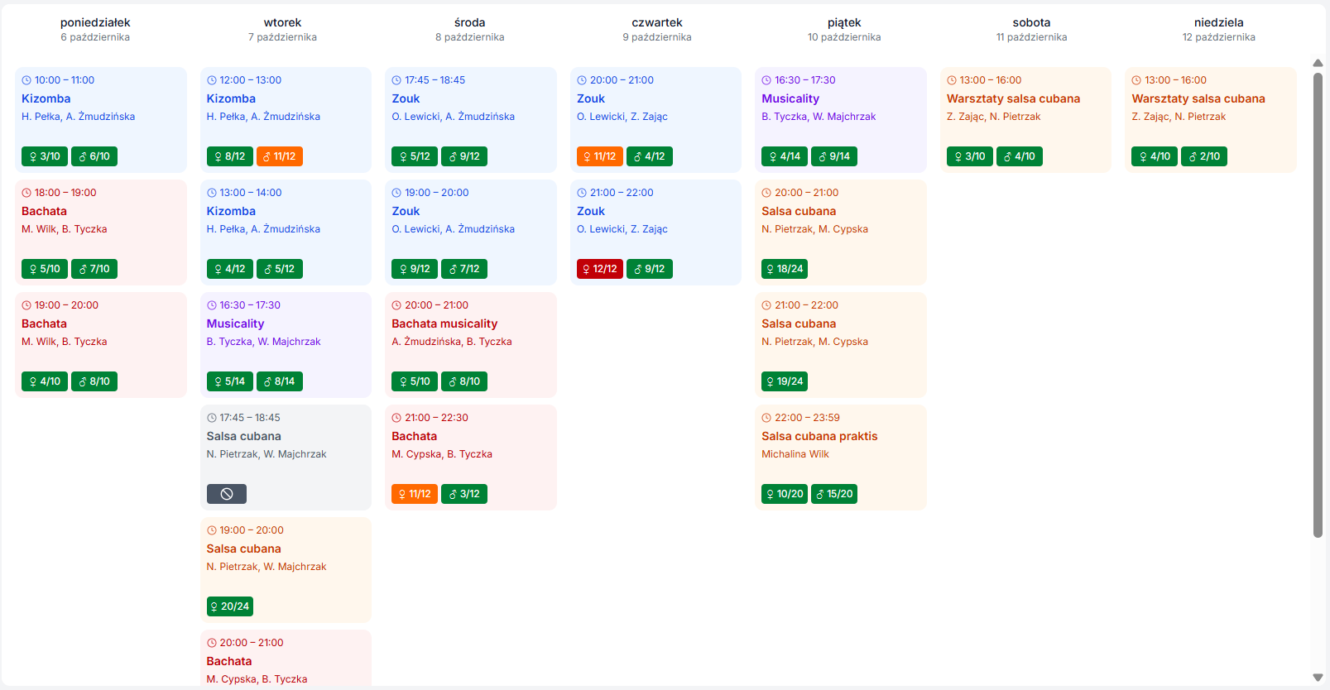The image size is (1330, 690).
Task: Click orange 11/12 men badge on Tuesday 12:00 Kizomba
Action: tap(279, 156)
